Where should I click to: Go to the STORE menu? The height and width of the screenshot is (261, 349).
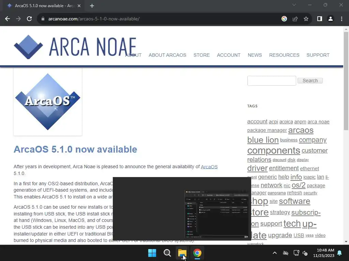tap(201, 55)
